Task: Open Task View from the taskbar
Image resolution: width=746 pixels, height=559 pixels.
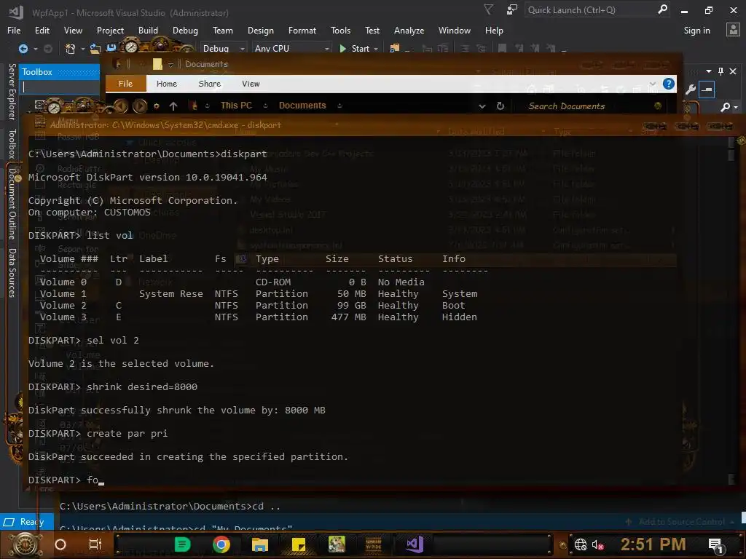Action: 95,544
